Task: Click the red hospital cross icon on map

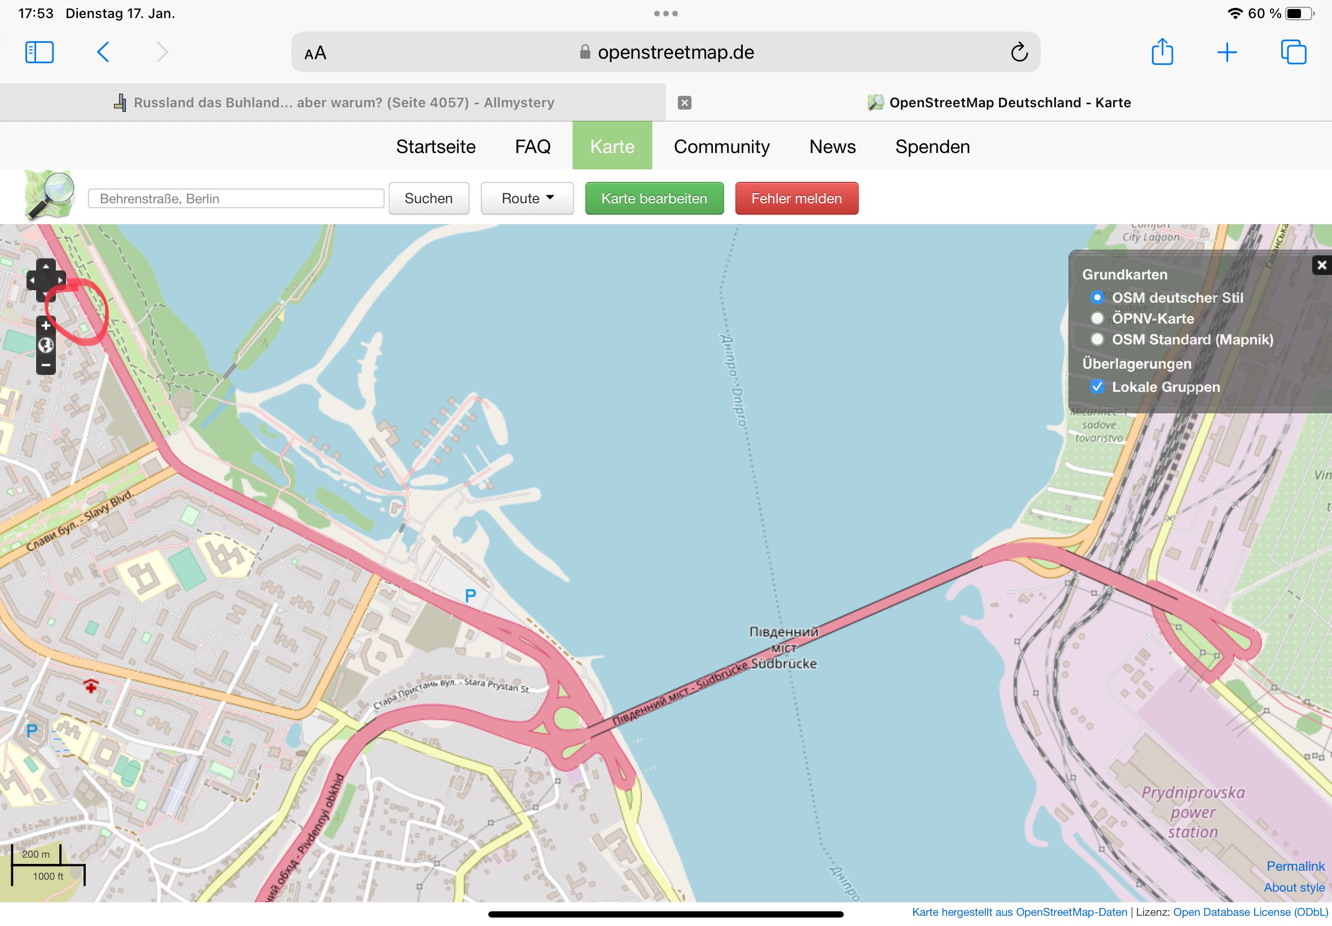Action: tap(90, 686)
